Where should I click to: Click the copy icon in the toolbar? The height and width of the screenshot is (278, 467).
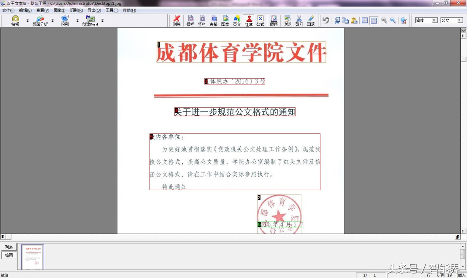345,20
